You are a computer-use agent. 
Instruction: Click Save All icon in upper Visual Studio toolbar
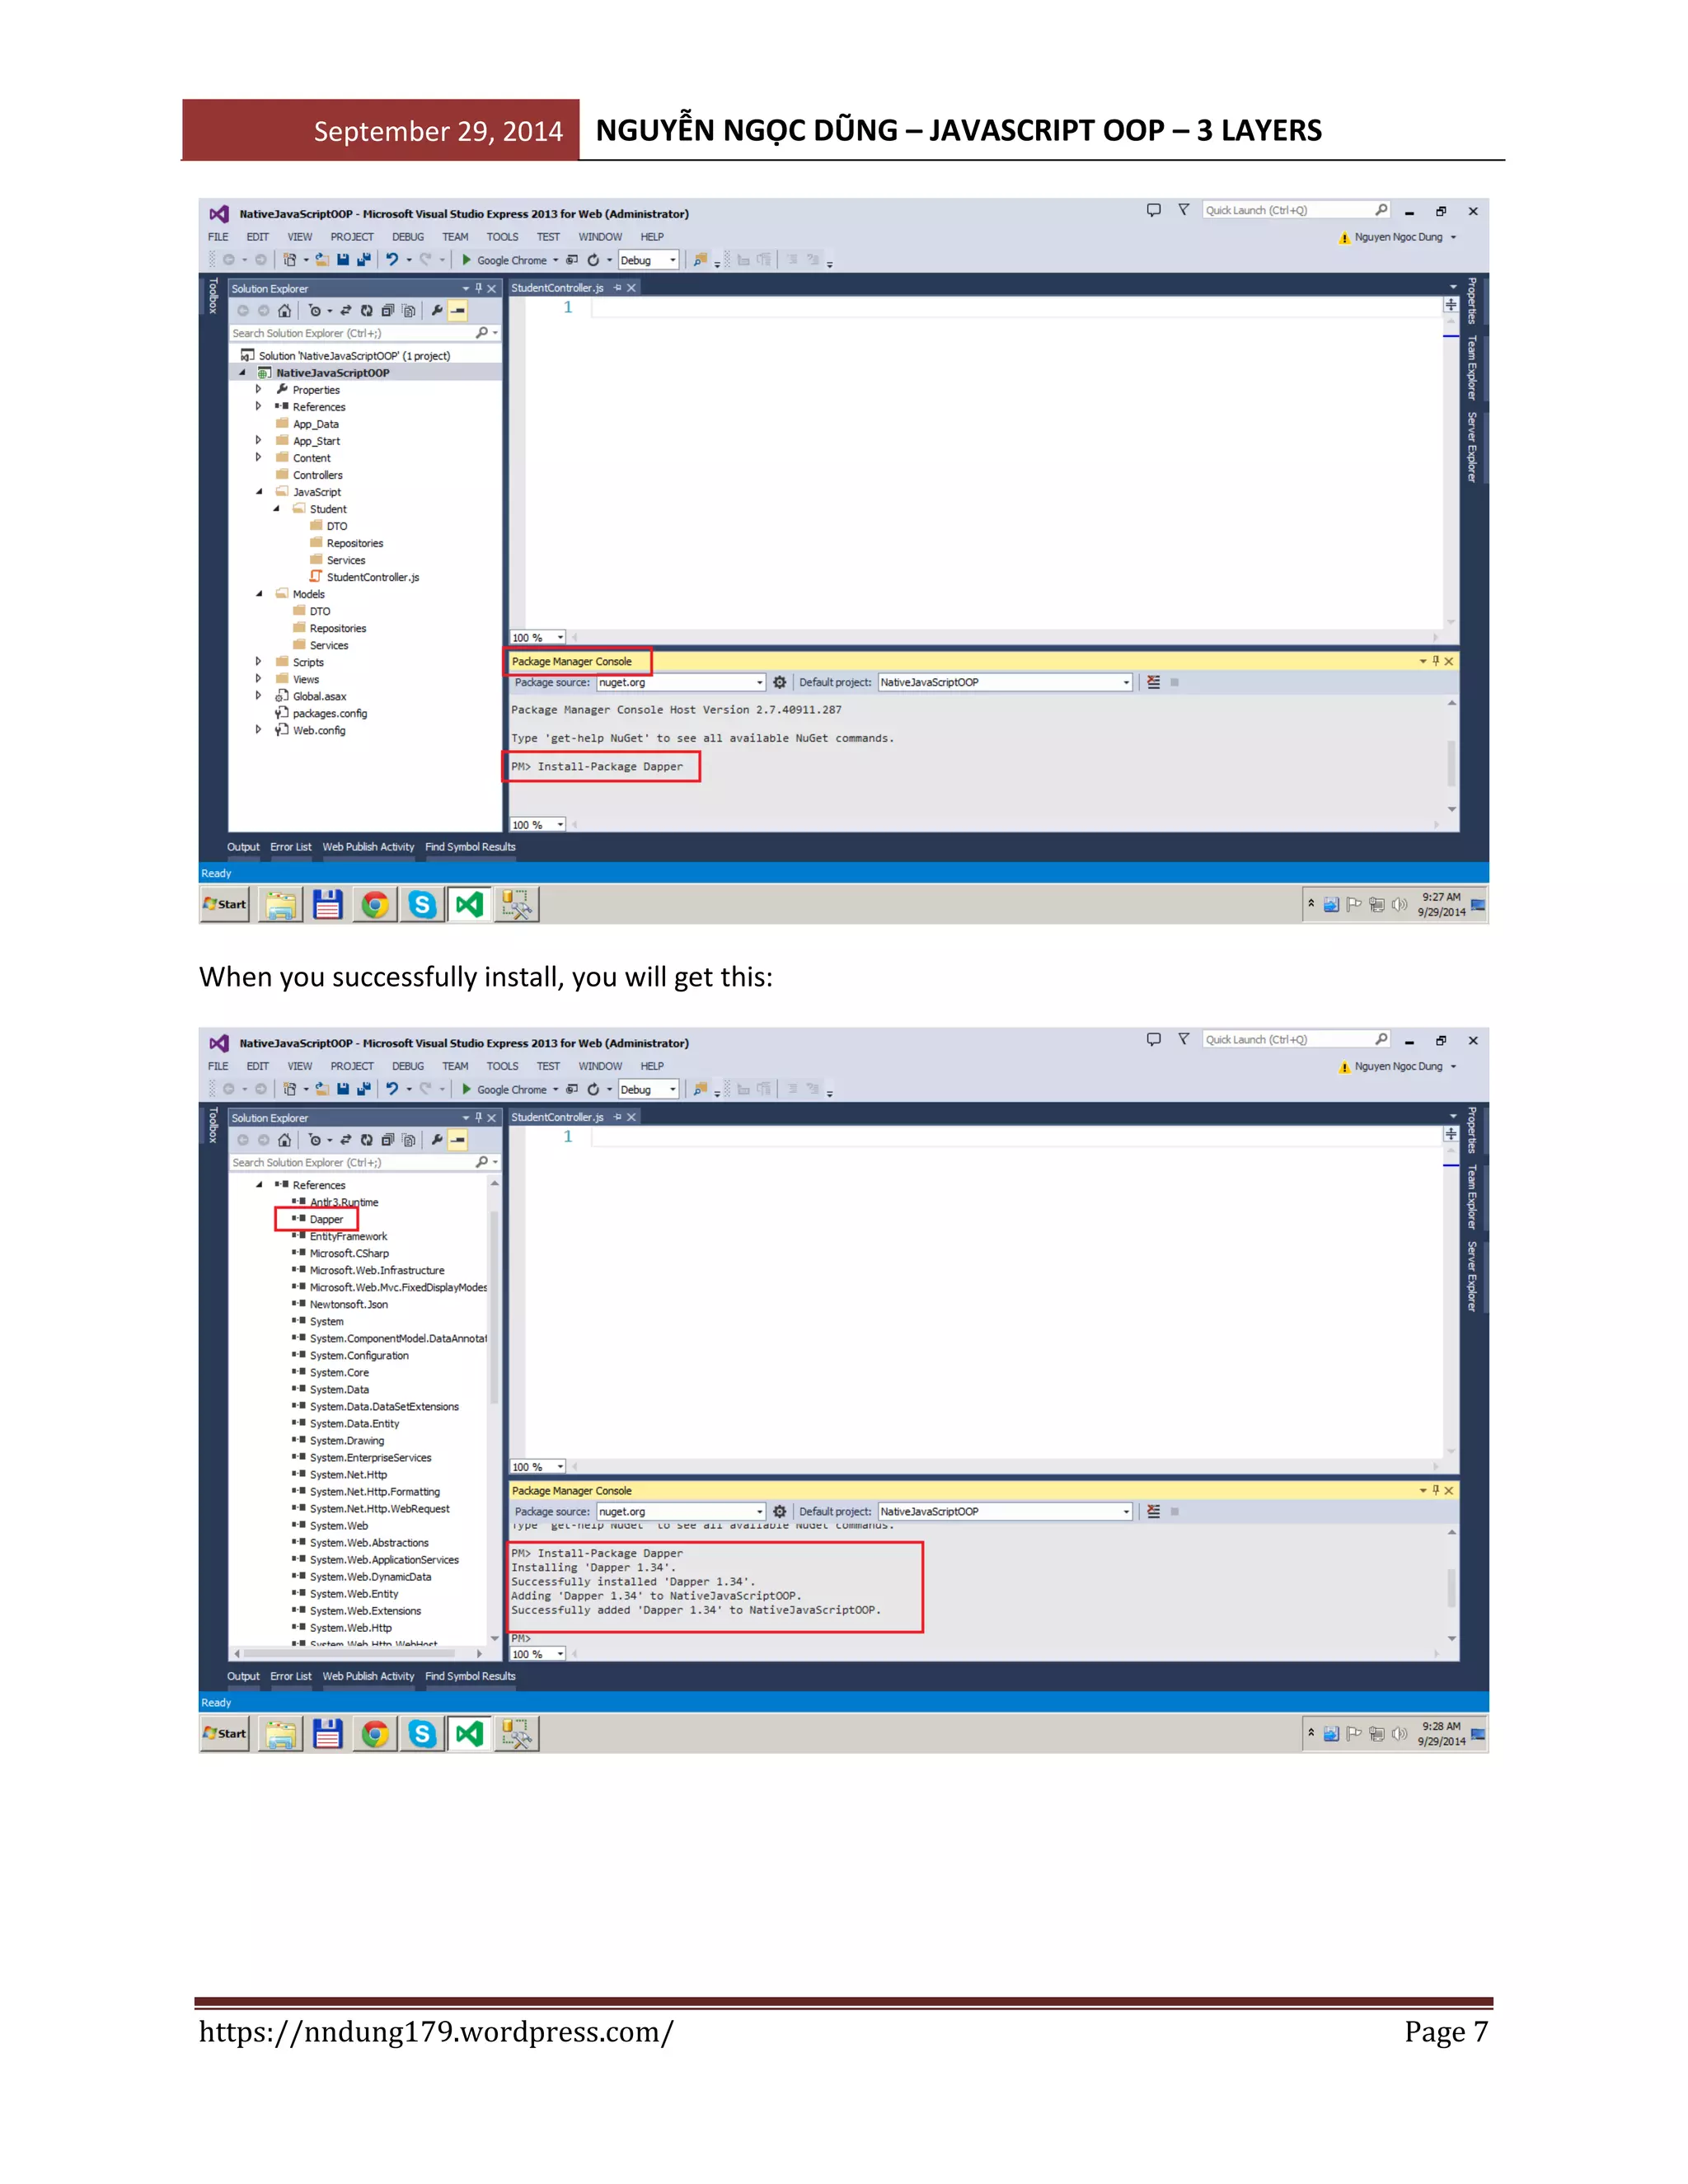tap(363, 260)
